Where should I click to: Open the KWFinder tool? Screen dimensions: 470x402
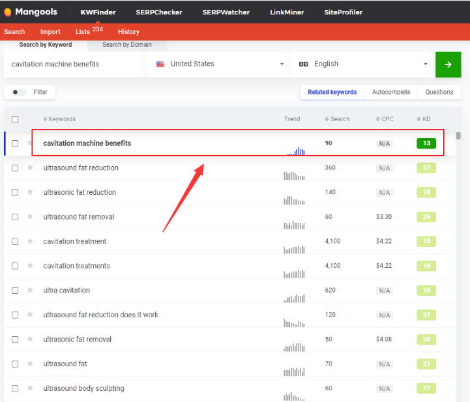pos(98,12)
